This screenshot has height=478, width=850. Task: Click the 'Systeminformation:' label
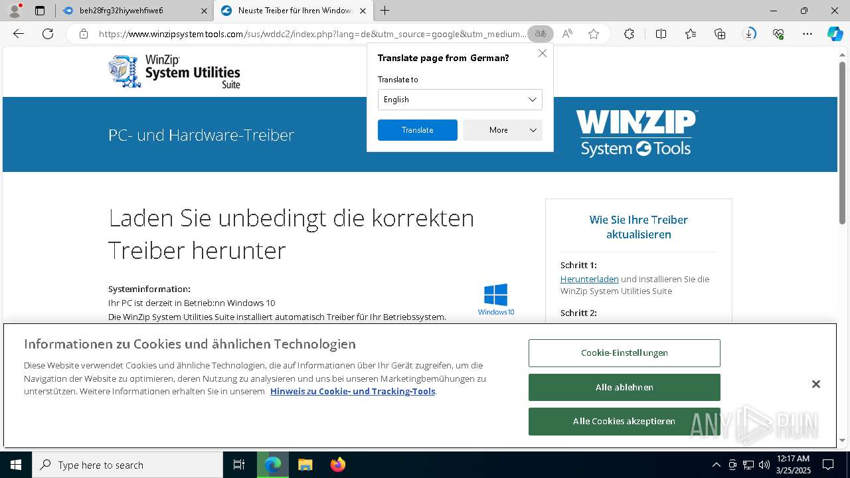[149, 289]
